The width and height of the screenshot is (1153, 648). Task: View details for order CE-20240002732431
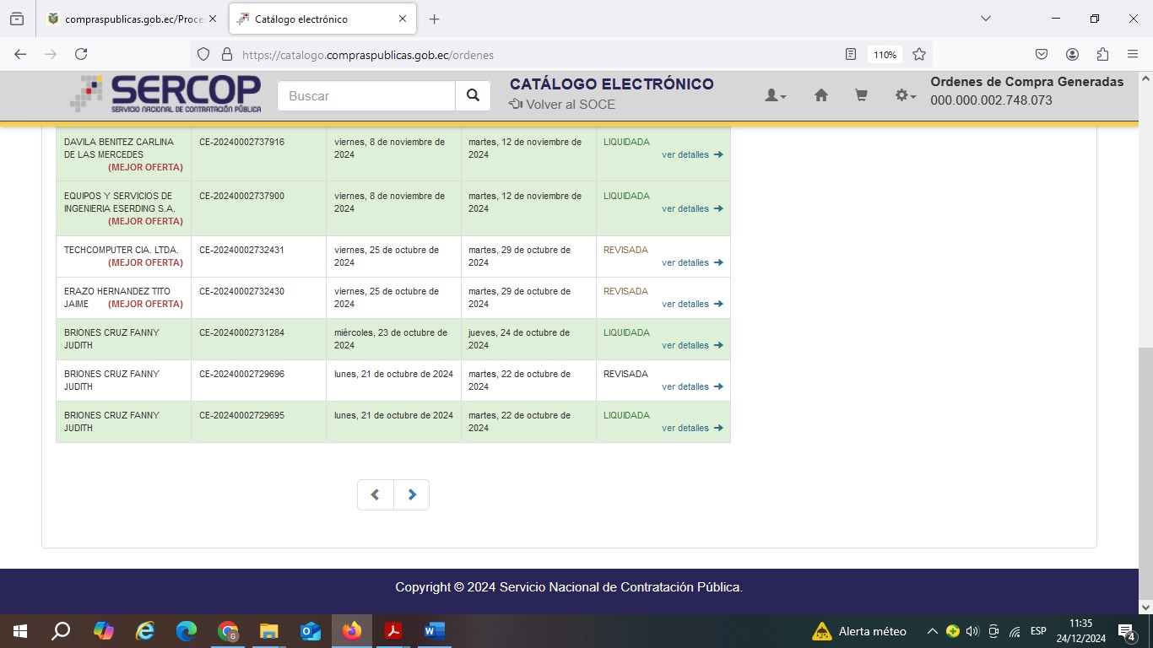point(691,262)
